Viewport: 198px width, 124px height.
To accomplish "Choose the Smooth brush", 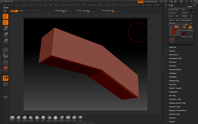I will pyautogui.click(x=25, y=118).
